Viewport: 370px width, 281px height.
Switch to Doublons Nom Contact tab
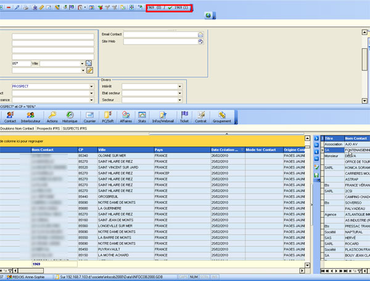tap(17, 128)
